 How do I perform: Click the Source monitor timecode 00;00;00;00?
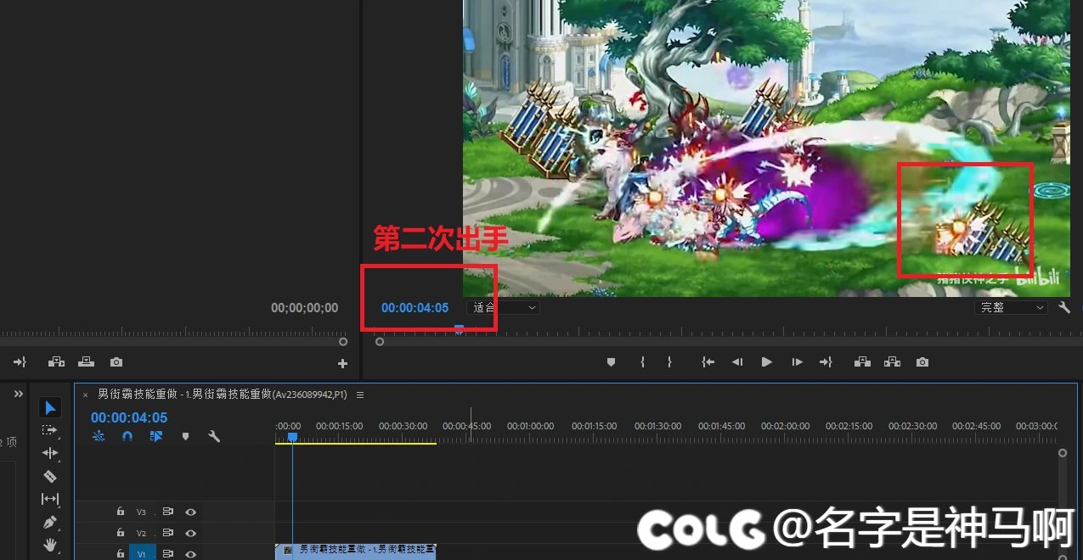point(304,308)
